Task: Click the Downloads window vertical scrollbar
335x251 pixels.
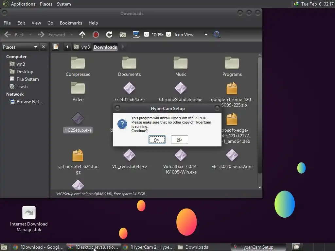Action: (260, 115)
